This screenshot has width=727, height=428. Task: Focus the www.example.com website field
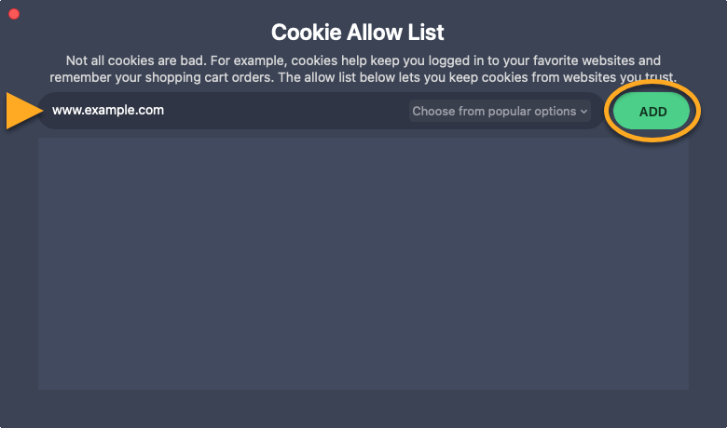[224, 110]
